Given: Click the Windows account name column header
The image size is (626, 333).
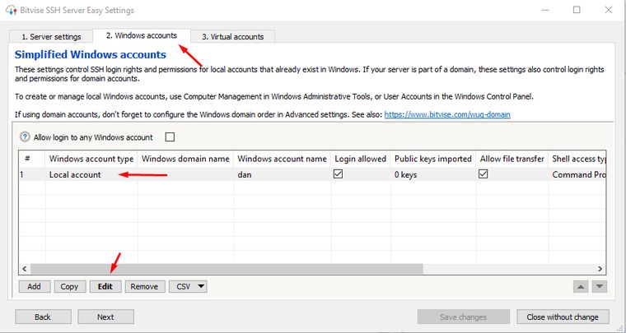Looking at the screenshot, I should 283,159.
